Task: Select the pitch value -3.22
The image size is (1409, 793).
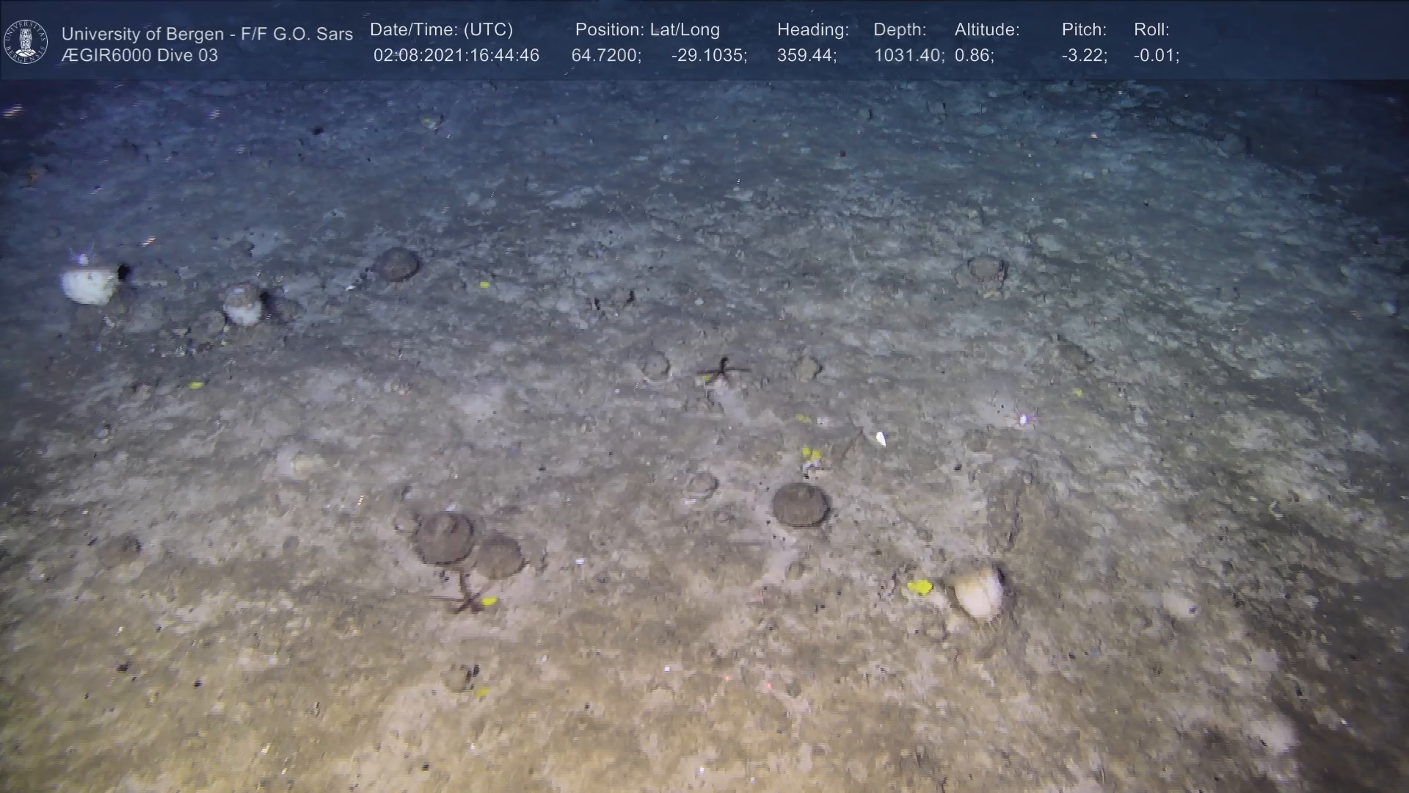Action: click(1084, 56)
